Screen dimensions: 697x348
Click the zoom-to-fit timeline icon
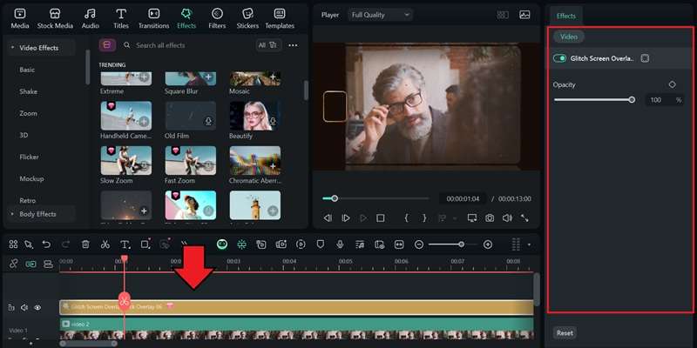click(x=399, y=244)
